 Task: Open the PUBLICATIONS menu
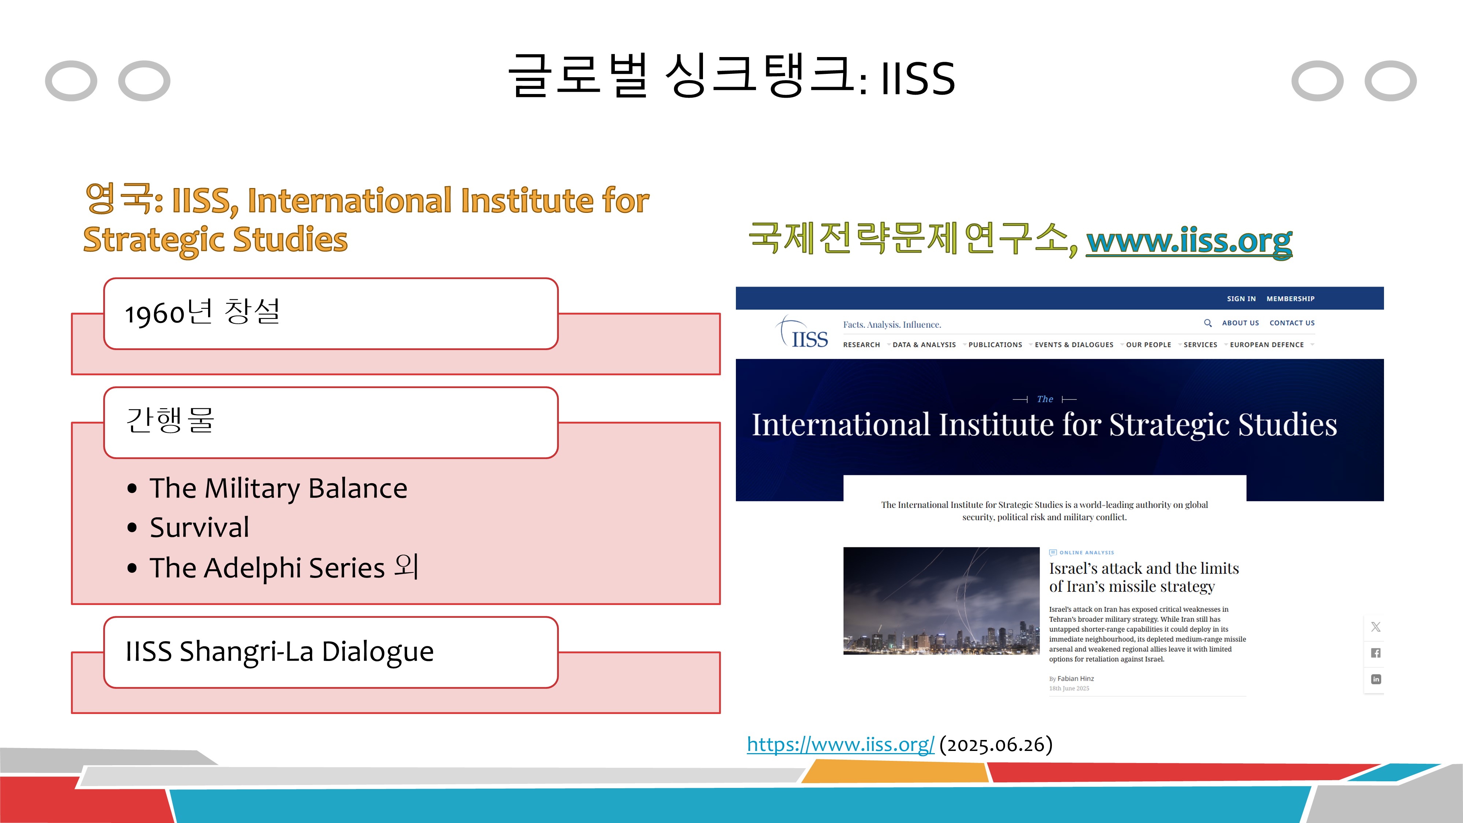pyautogui.click(x=995, y=345)
